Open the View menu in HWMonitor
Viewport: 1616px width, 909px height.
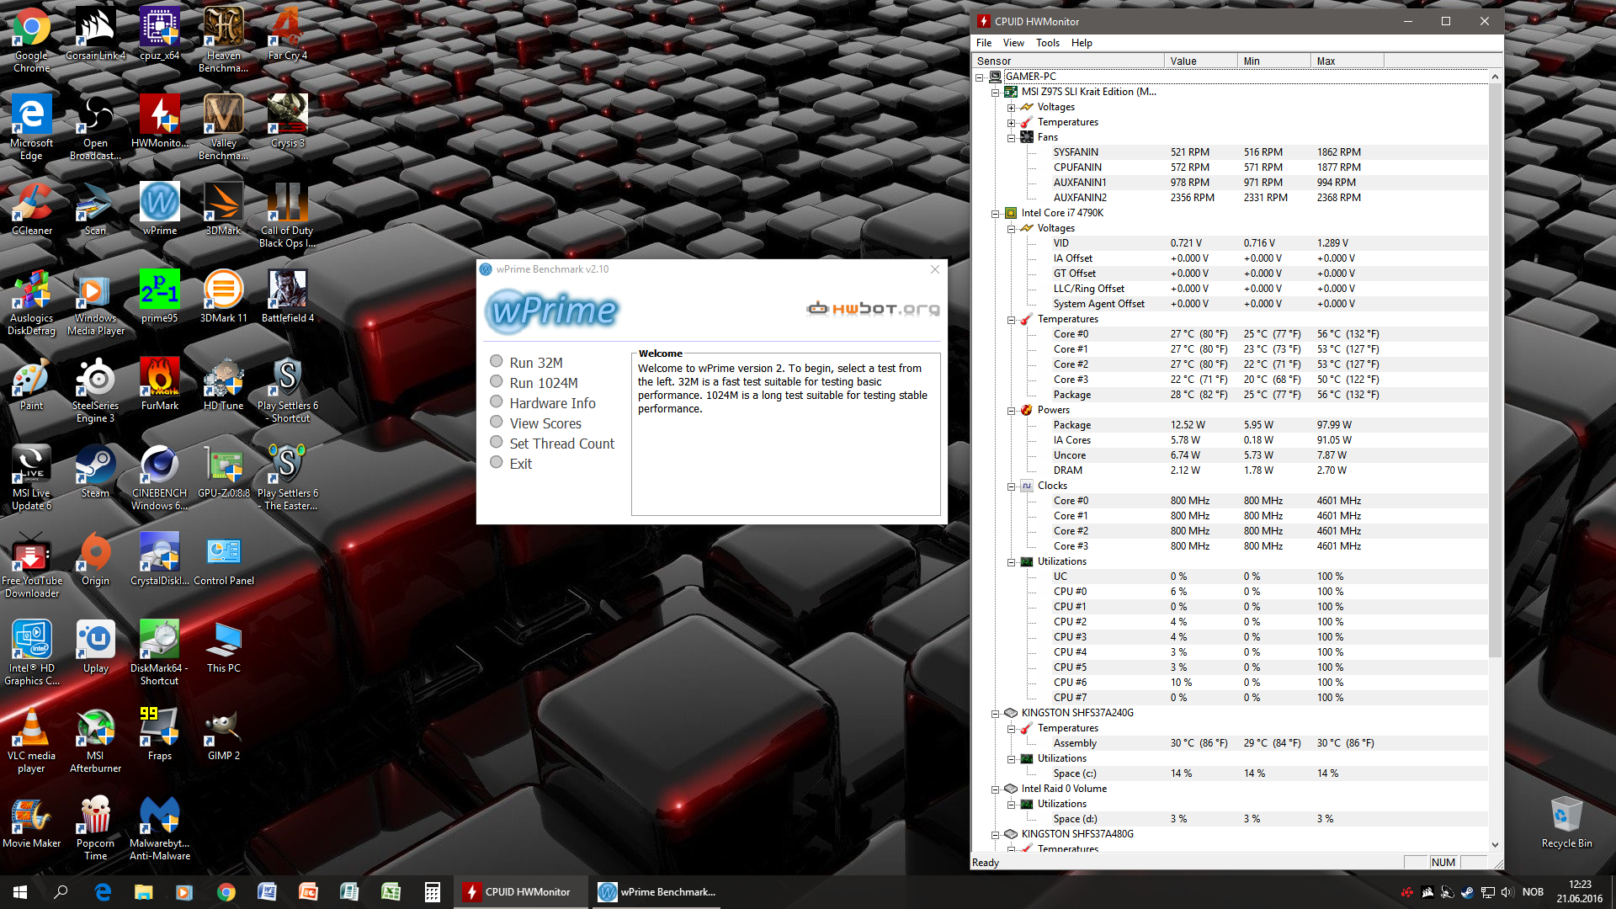(x=1013, y=43)
